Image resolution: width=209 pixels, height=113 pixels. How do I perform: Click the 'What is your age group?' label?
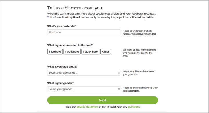(62, 67)
